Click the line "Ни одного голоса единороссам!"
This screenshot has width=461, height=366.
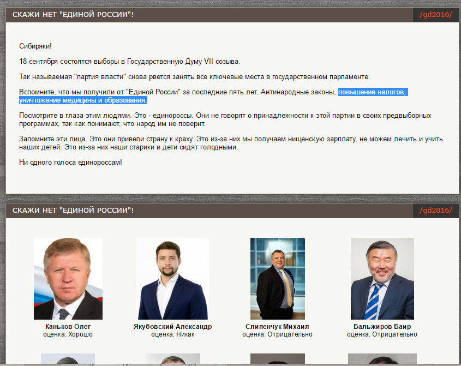click(x=70, y=163)
